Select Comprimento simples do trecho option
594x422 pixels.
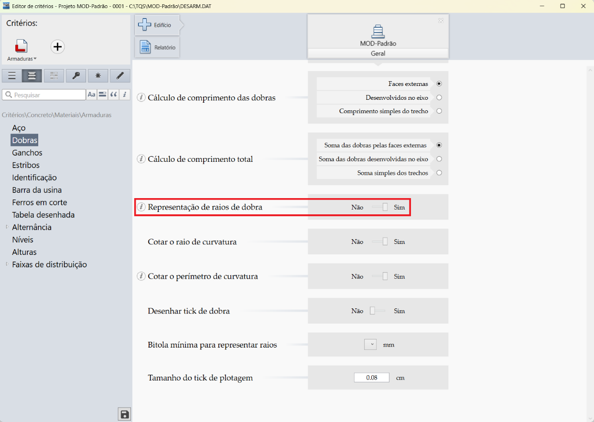pos(439,111)
